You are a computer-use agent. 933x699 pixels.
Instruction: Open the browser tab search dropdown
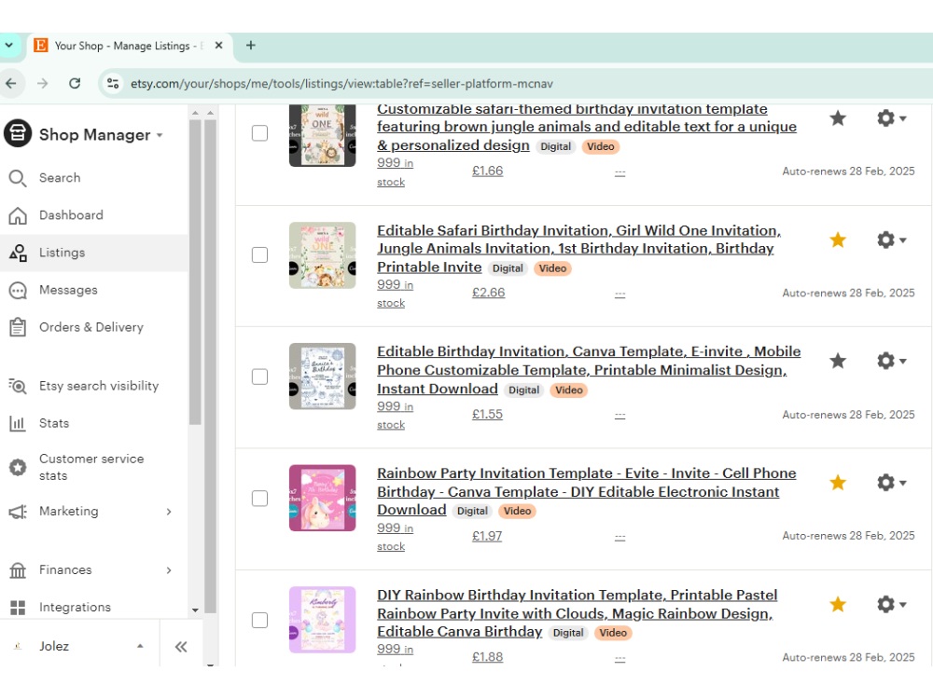tap(9, 45)
